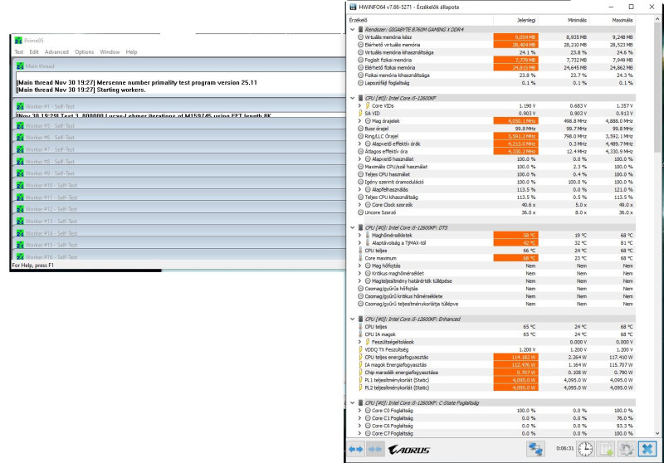Click the Worker #1 window icon in Prime95

pos(20,106)
